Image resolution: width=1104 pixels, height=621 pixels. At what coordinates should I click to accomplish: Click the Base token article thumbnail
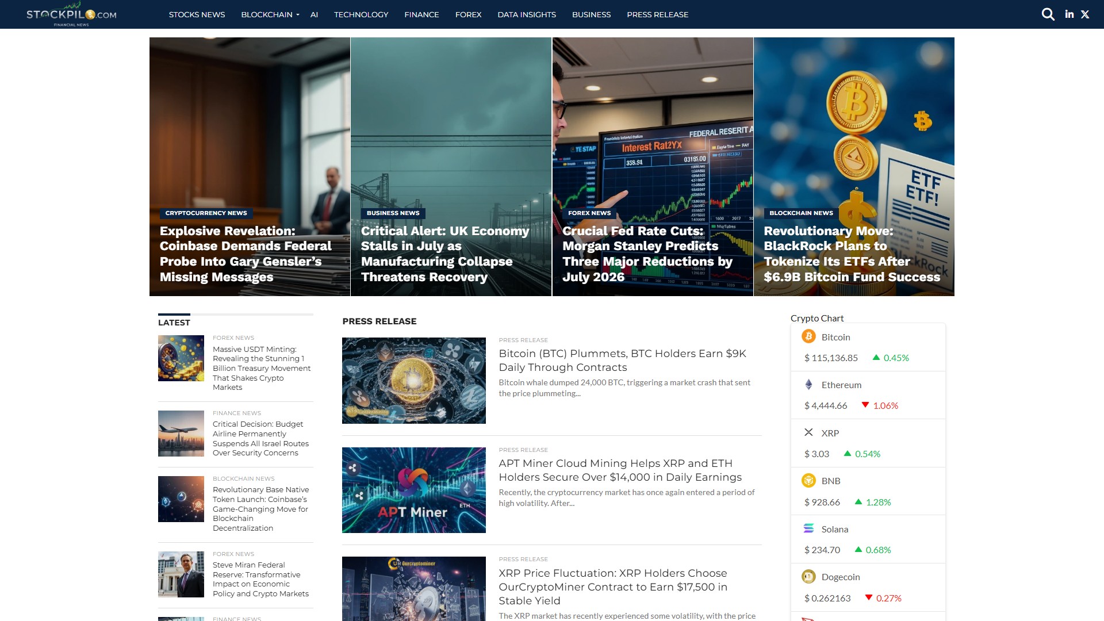coord(181,499)
